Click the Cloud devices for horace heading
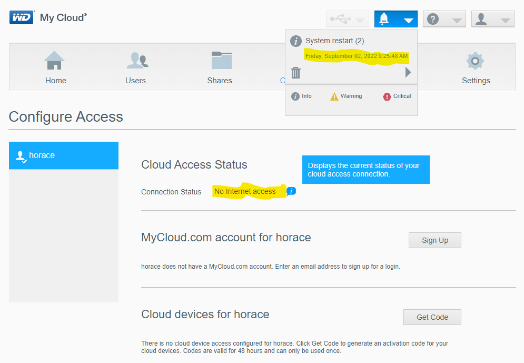Screen dimensions: 524x363 point(205,314)
